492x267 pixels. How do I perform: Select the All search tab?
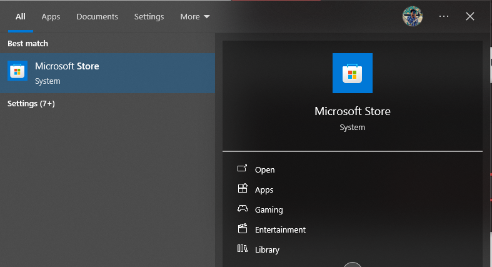click(x=21, y=17)
